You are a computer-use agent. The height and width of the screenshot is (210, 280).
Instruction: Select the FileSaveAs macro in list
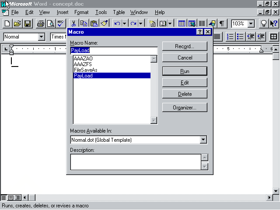(x=112, y=70)
